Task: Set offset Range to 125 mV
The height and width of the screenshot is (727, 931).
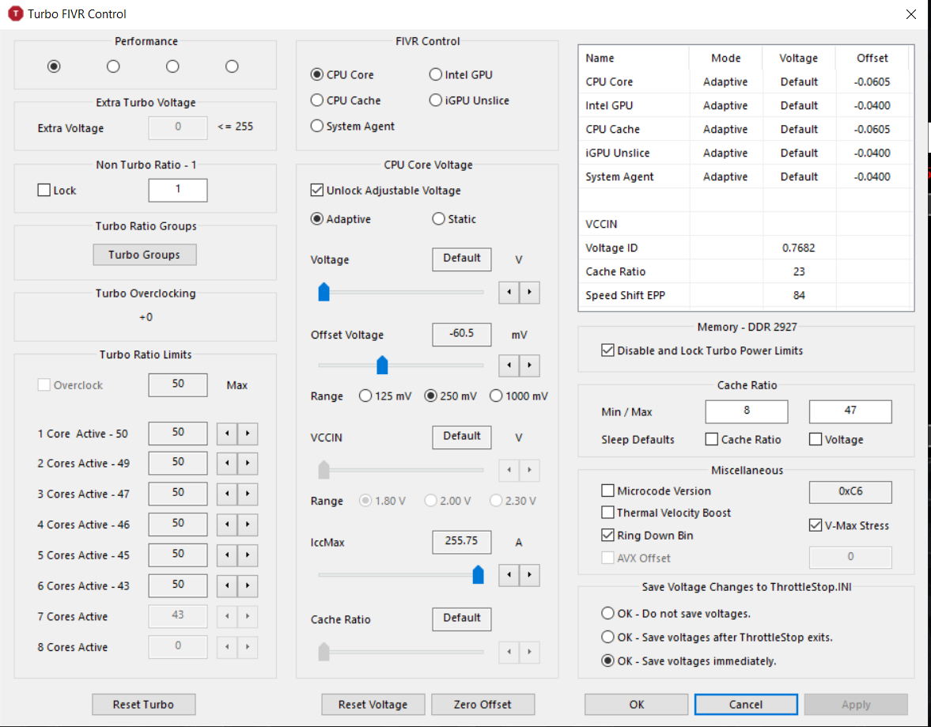Action: (385, 396)
